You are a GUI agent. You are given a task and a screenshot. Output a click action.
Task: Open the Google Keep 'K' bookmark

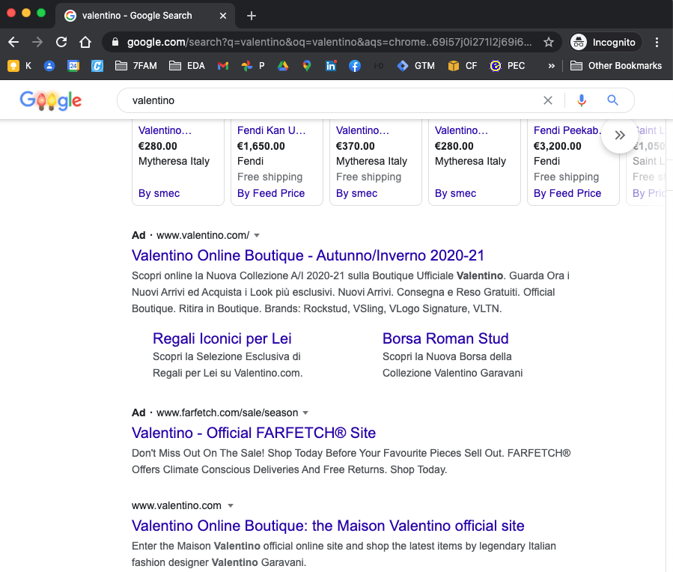coord(19,66)
